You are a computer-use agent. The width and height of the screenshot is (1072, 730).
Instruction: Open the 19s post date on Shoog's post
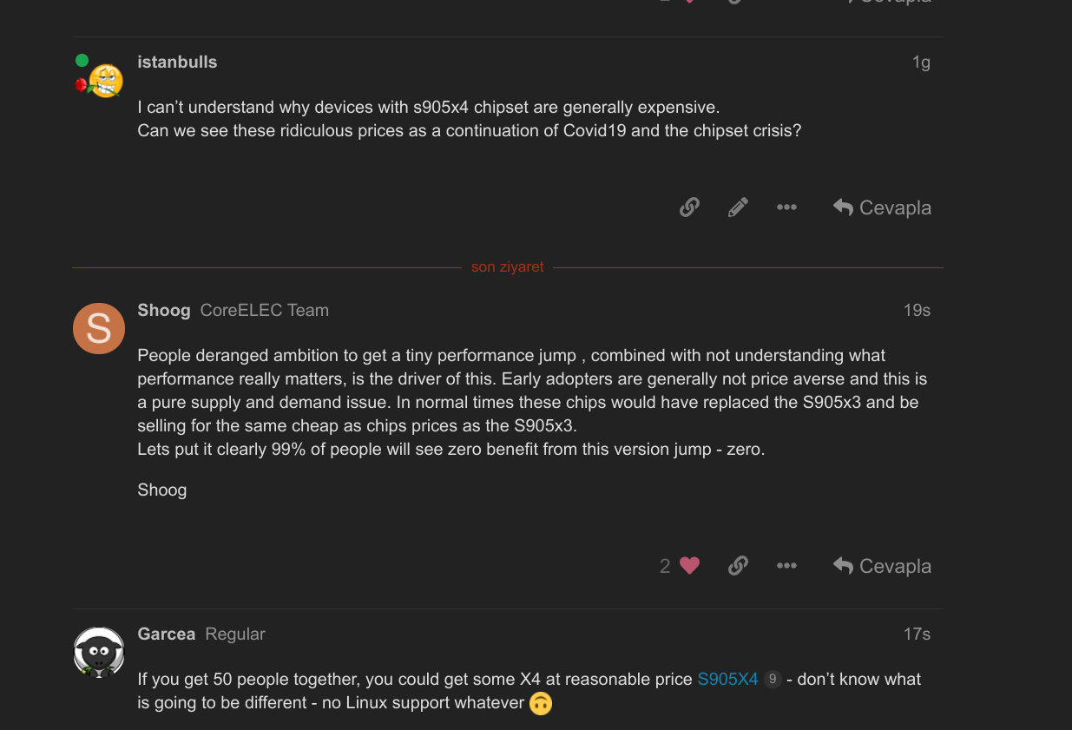tap(917, 310)
